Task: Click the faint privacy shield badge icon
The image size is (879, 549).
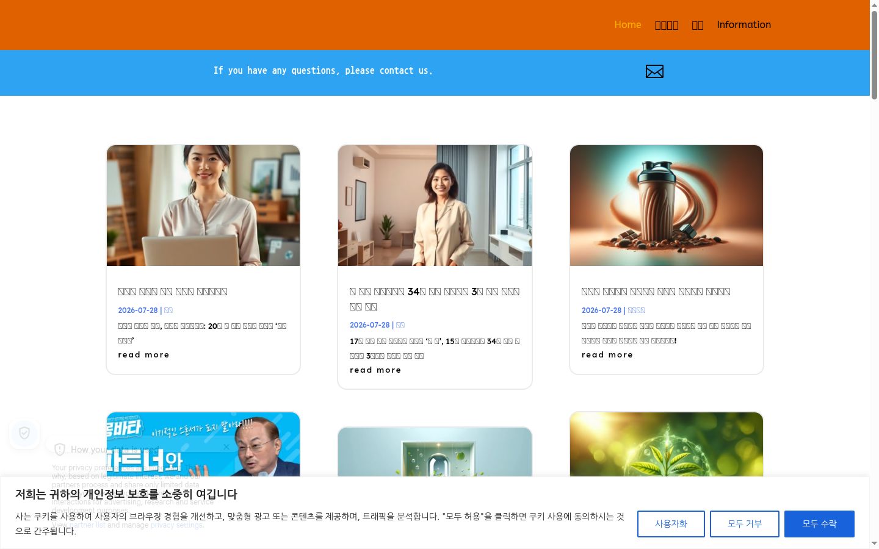Action: tap(24, 433)
